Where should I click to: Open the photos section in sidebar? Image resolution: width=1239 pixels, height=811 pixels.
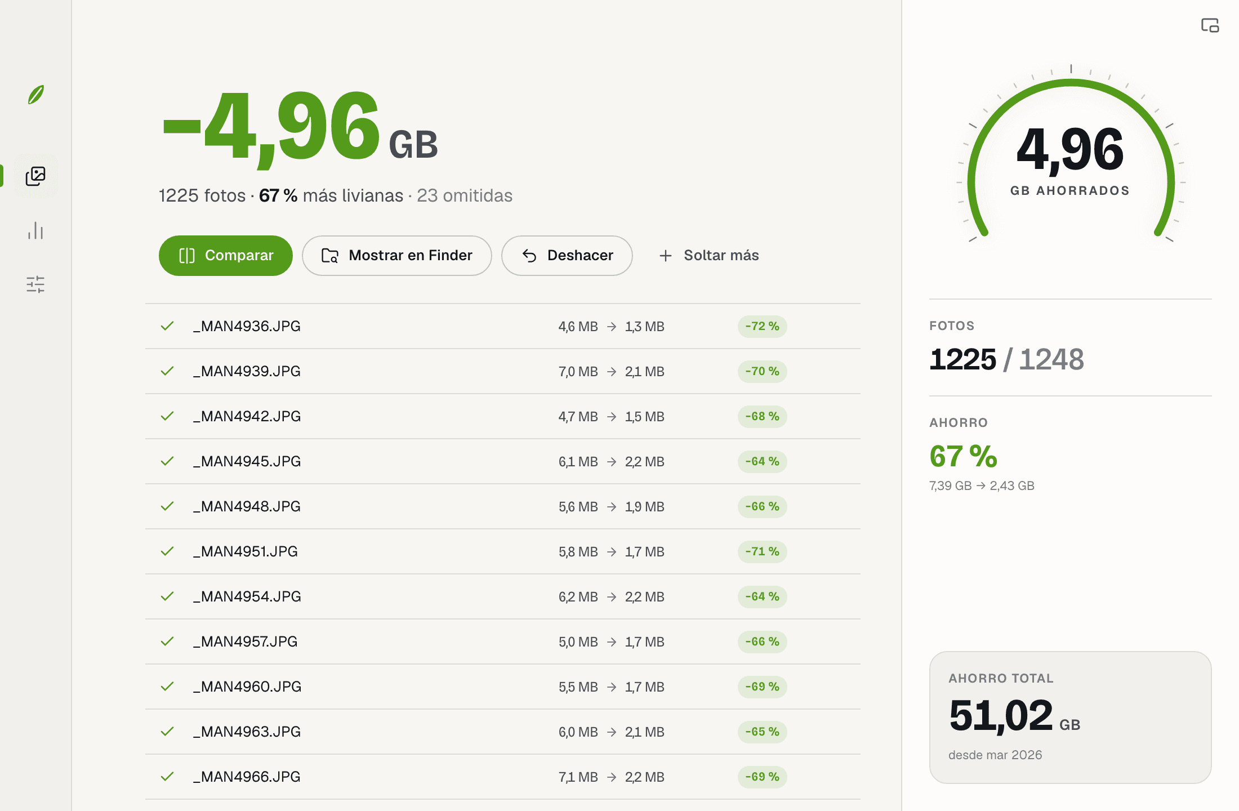pyautogui.click(x=35, y=176)
